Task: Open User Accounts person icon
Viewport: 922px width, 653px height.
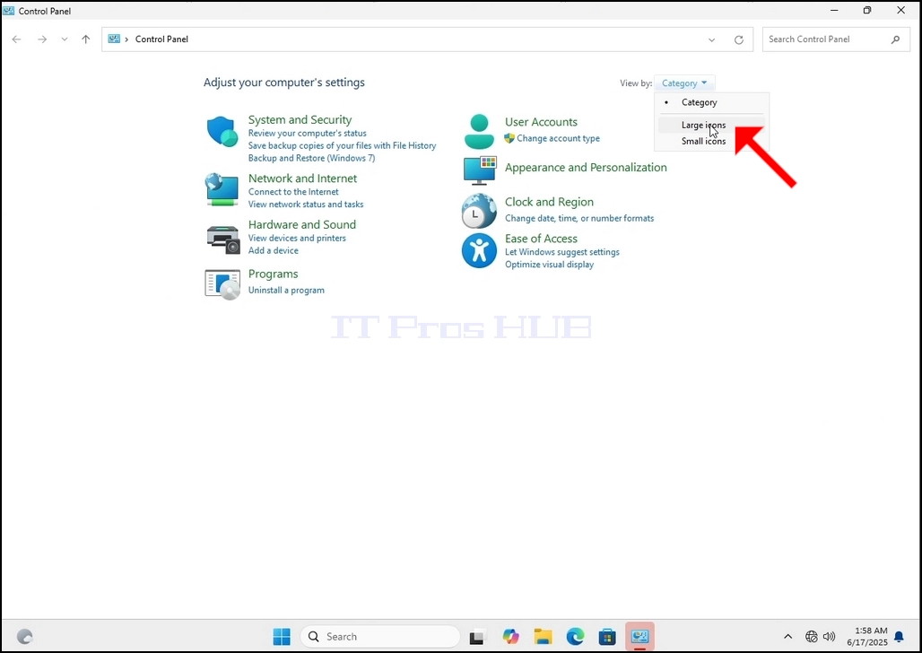Action: click(479, 131)
